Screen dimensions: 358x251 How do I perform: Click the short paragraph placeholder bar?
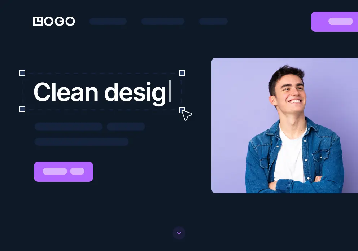126,127
